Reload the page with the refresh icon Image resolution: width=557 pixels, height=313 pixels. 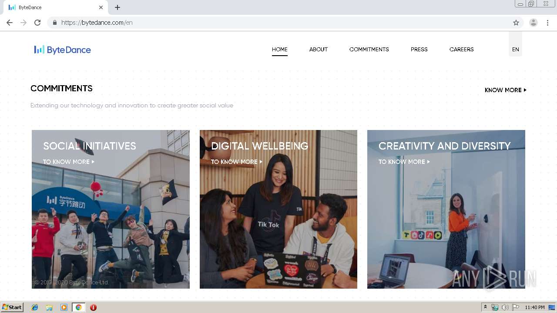[x=37, y=23]
